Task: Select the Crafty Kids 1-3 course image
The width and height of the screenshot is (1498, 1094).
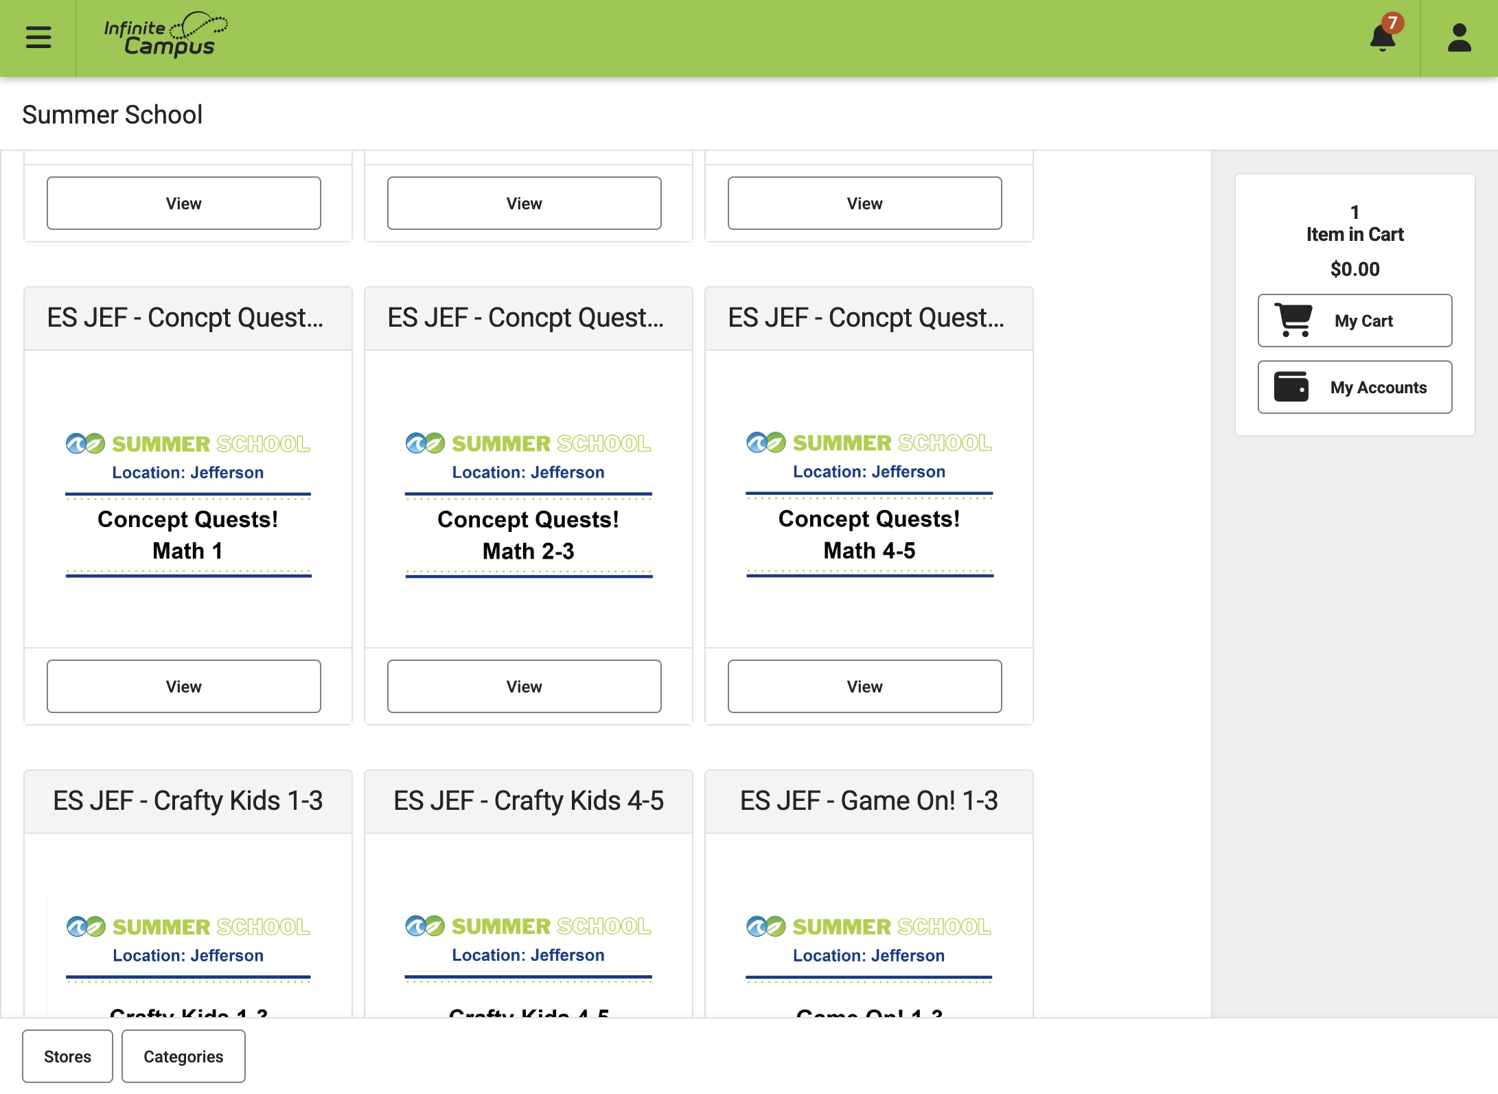Action: click(188, 964)
